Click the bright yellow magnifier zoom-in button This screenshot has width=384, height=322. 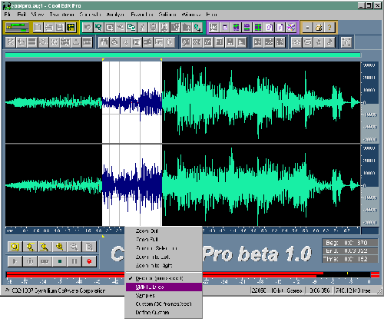60,247
